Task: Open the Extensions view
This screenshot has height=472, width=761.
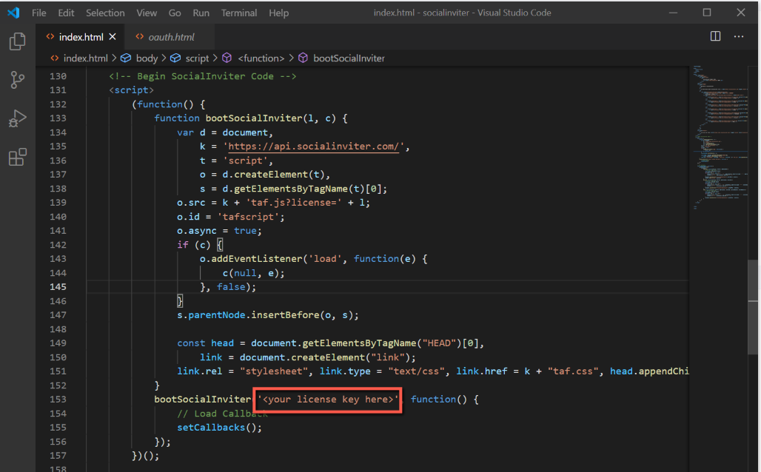Action: [18, 157]
